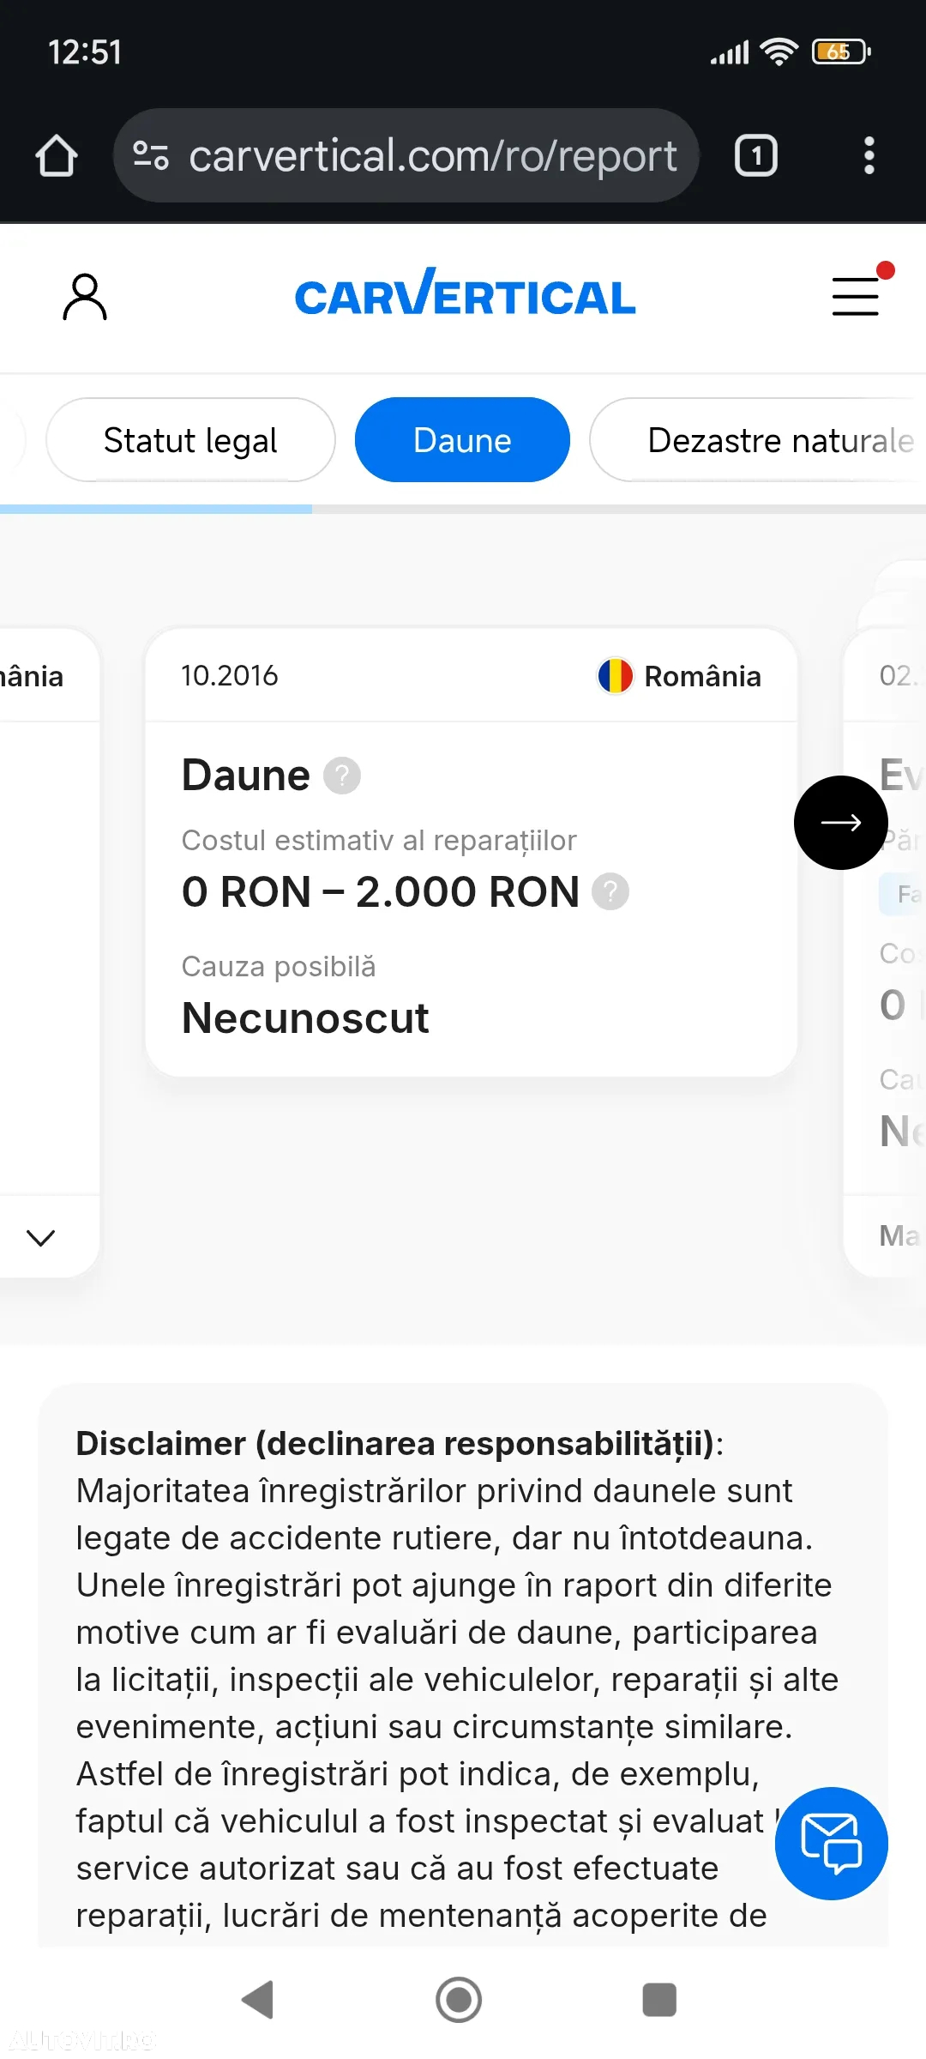
Task: Expand the previous card's chevron down
Action: pos(40,1237)
